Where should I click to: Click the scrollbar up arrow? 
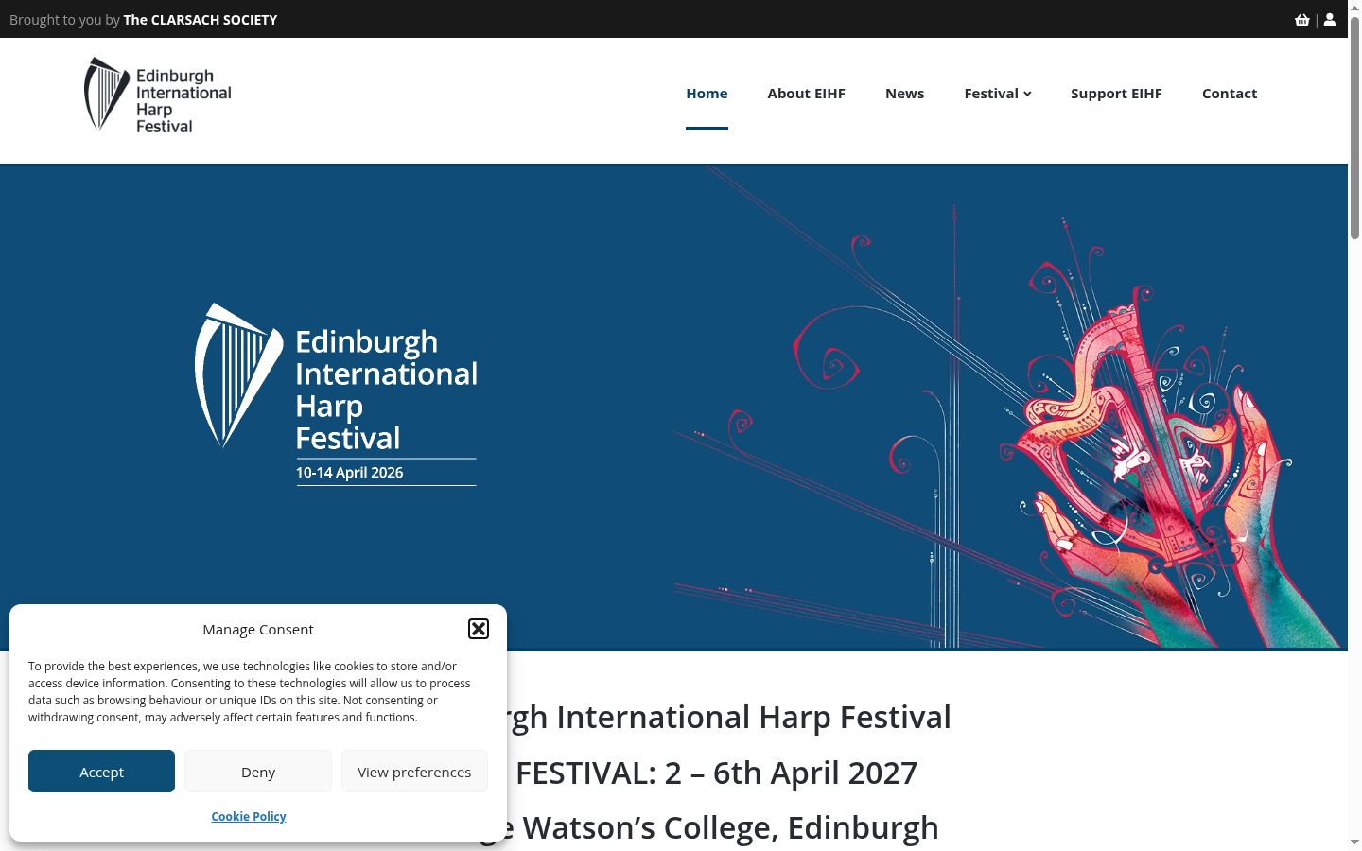pos(1354,8)
